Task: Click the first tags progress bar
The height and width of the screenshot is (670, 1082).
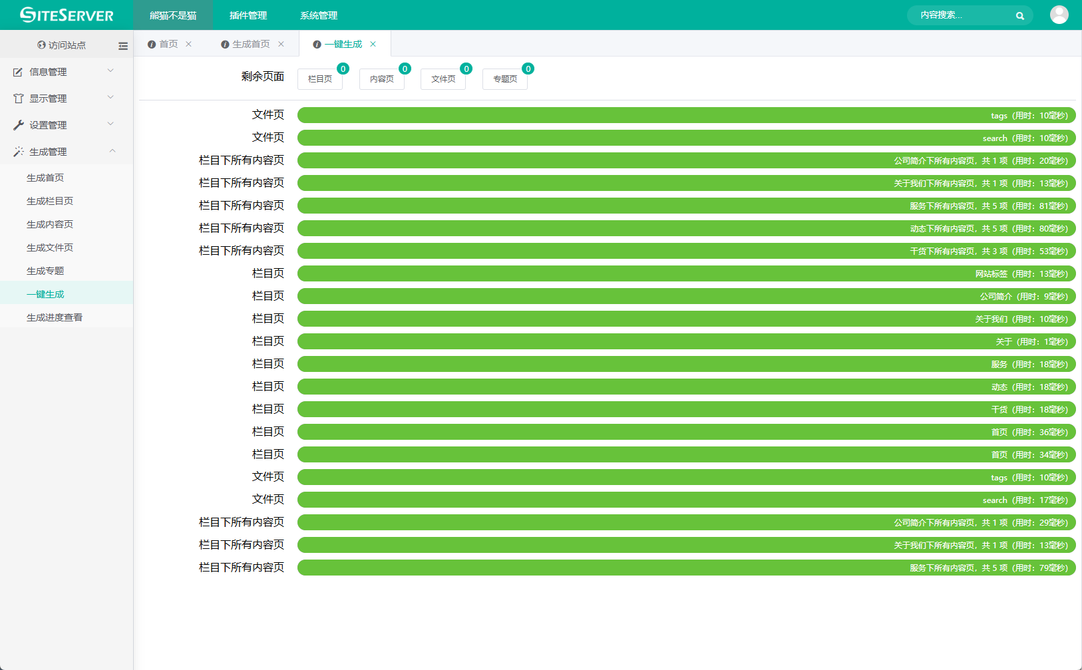Action: pos(686,115)
